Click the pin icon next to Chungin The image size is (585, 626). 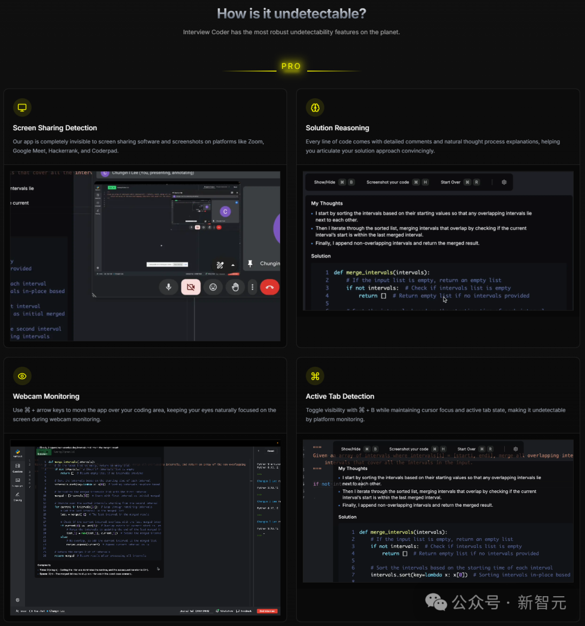250,264
